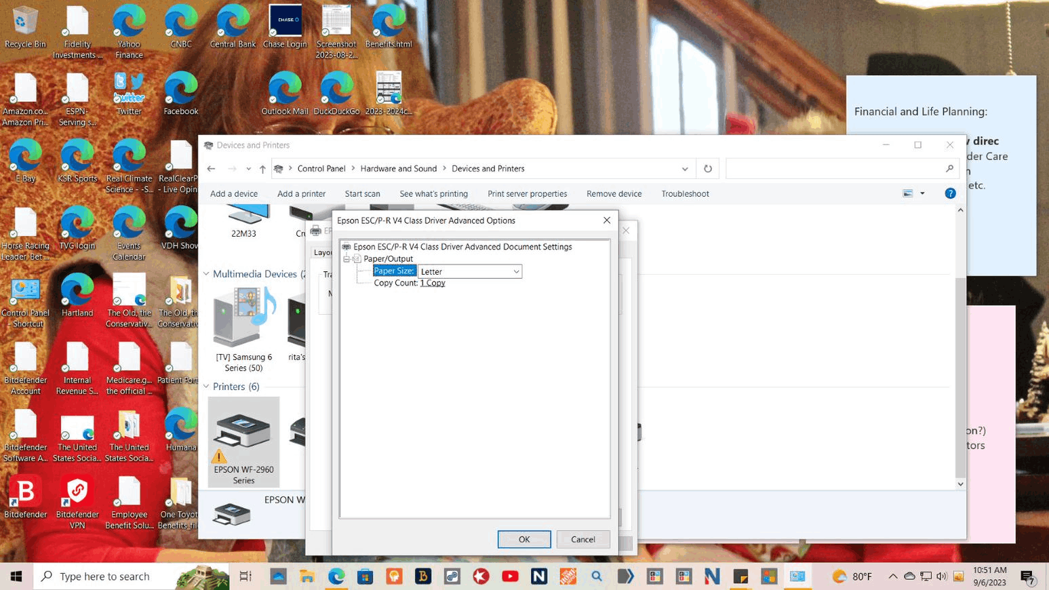Open the Paper Size dropdown

click(470, 271)
